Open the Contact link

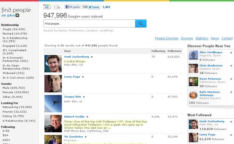pyautogui.click(x=227, y=39)
